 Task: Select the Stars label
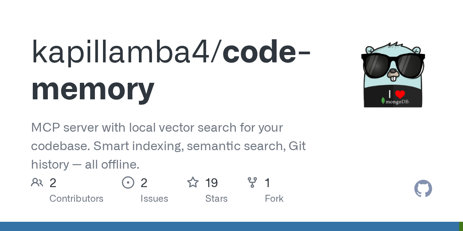tap(216, 199)
